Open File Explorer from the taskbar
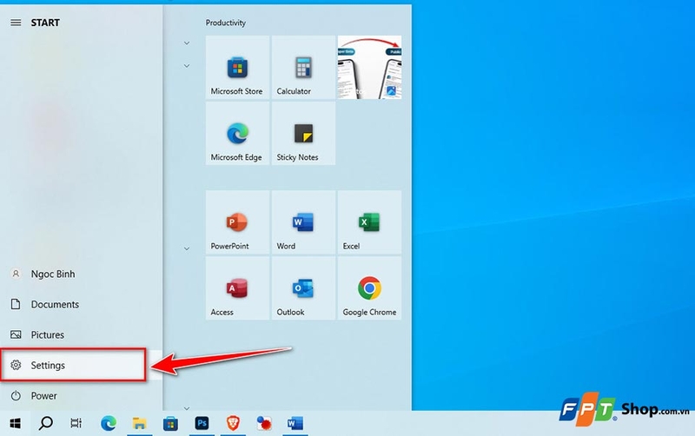The height and width of the screenshot is (436, 695). click(x=139, y=424)
